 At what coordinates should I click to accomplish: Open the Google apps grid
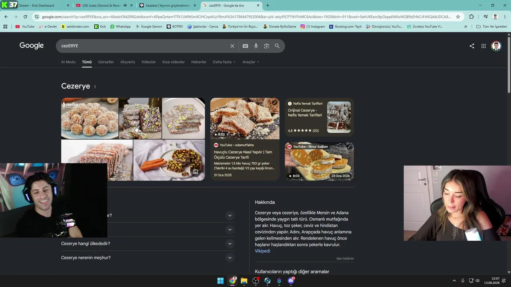tap(483, 46)
